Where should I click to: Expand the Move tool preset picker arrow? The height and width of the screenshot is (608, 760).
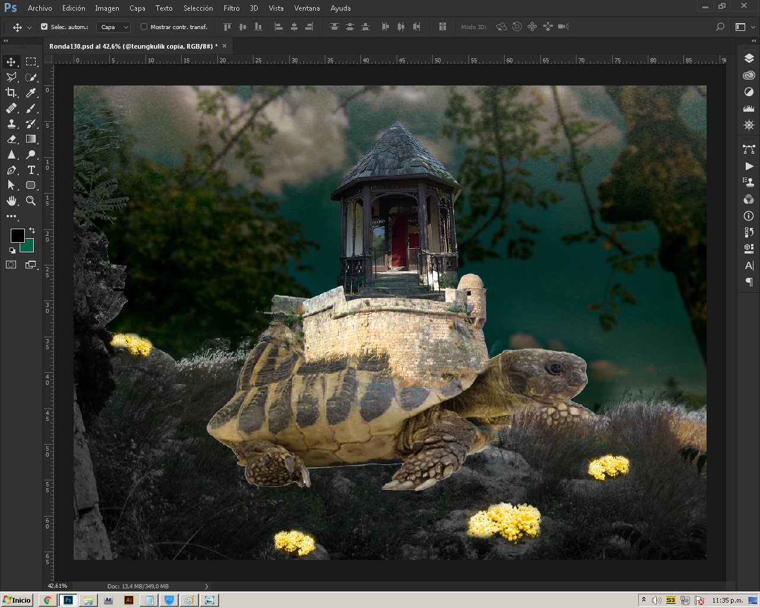click(29, 27)
